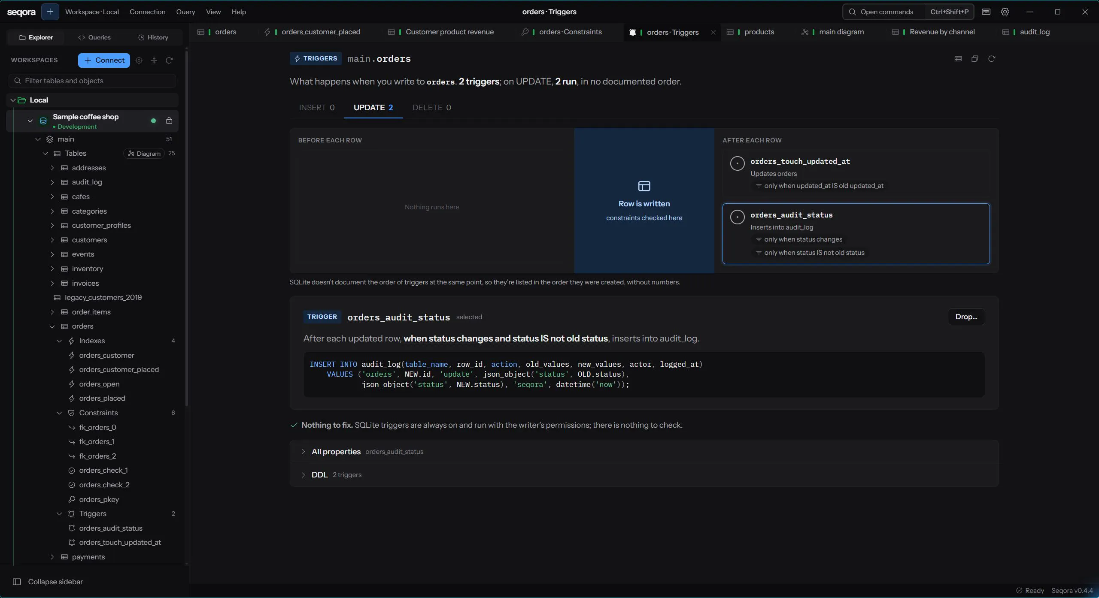
Task: Click green connection status dot on Sample coffee shop
Action: click(153, 121)
